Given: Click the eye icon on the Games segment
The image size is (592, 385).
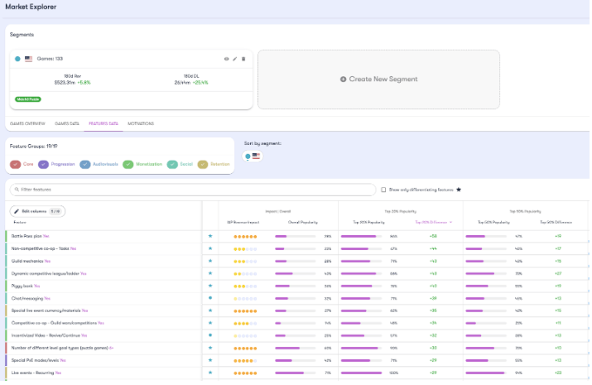Looking at the screenshot, I should pyautogui.click(x=226, y=59).
